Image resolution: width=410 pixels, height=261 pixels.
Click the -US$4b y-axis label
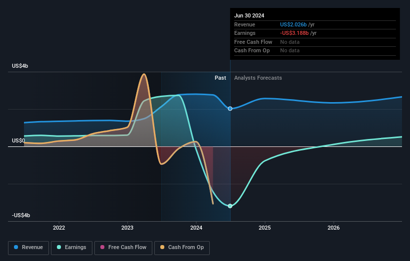pos(21,215)
